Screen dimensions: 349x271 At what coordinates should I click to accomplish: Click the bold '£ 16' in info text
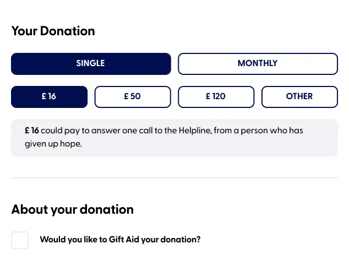coord(32,131)
